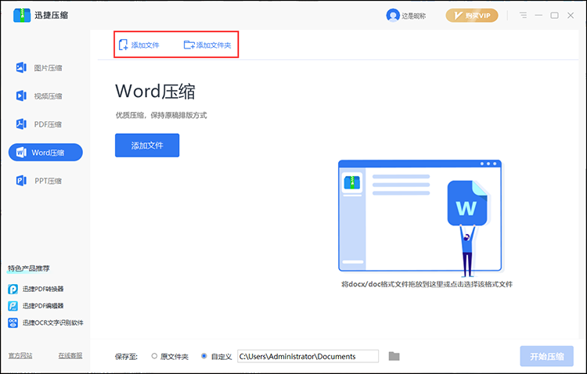Open the user avatar profile icon

[393, 16]
